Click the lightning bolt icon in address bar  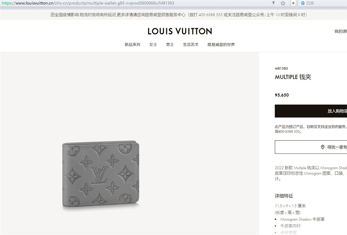pos(274,3)
